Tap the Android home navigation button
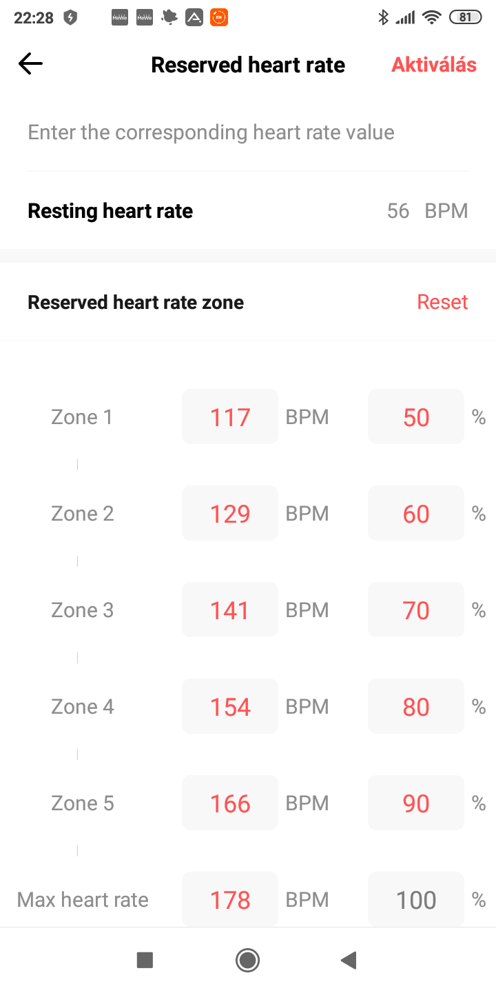 247,960
